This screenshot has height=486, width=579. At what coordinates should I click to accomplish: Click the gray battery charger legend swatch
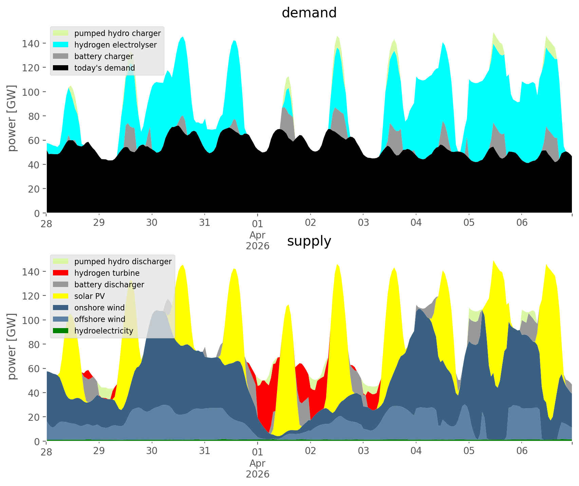[x=61, y=56]
